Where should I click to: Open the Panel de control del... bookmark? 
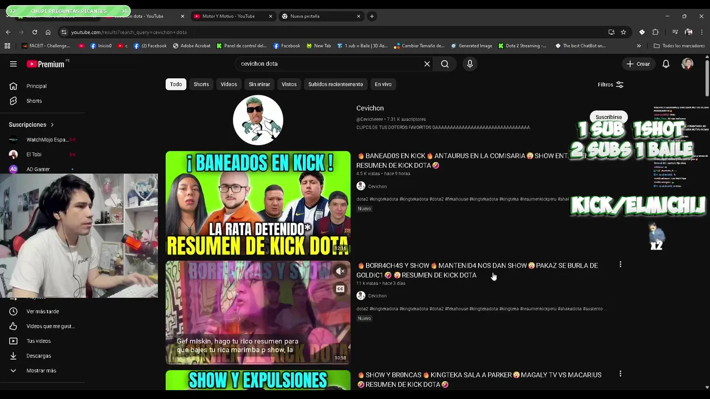coord(242,46)
